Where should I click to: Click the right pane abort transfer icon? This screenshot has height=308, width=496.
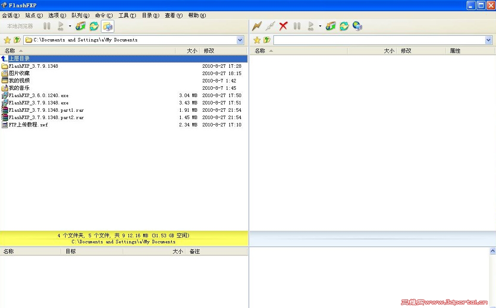331,26
